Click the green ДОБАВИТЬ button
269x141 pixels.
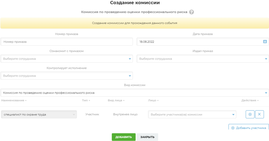[x=124, y=137]
